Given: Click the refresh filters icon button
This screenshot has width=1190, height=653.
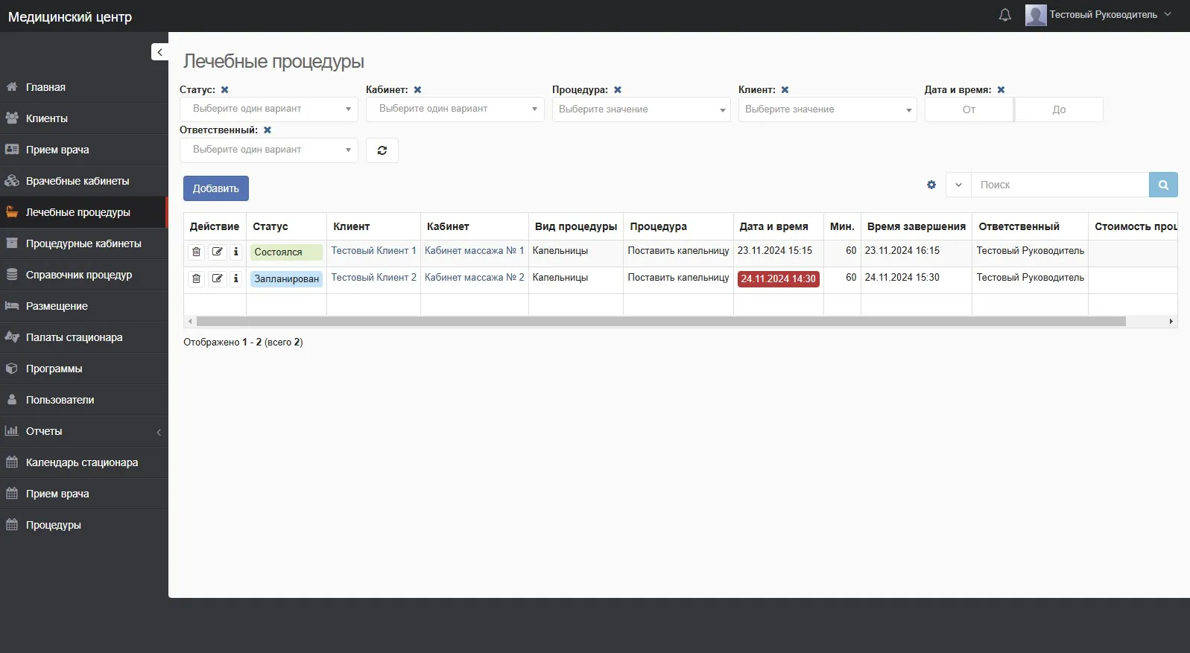Looking at the screenshot, I should pyautogui.click(x=382, y=150).
